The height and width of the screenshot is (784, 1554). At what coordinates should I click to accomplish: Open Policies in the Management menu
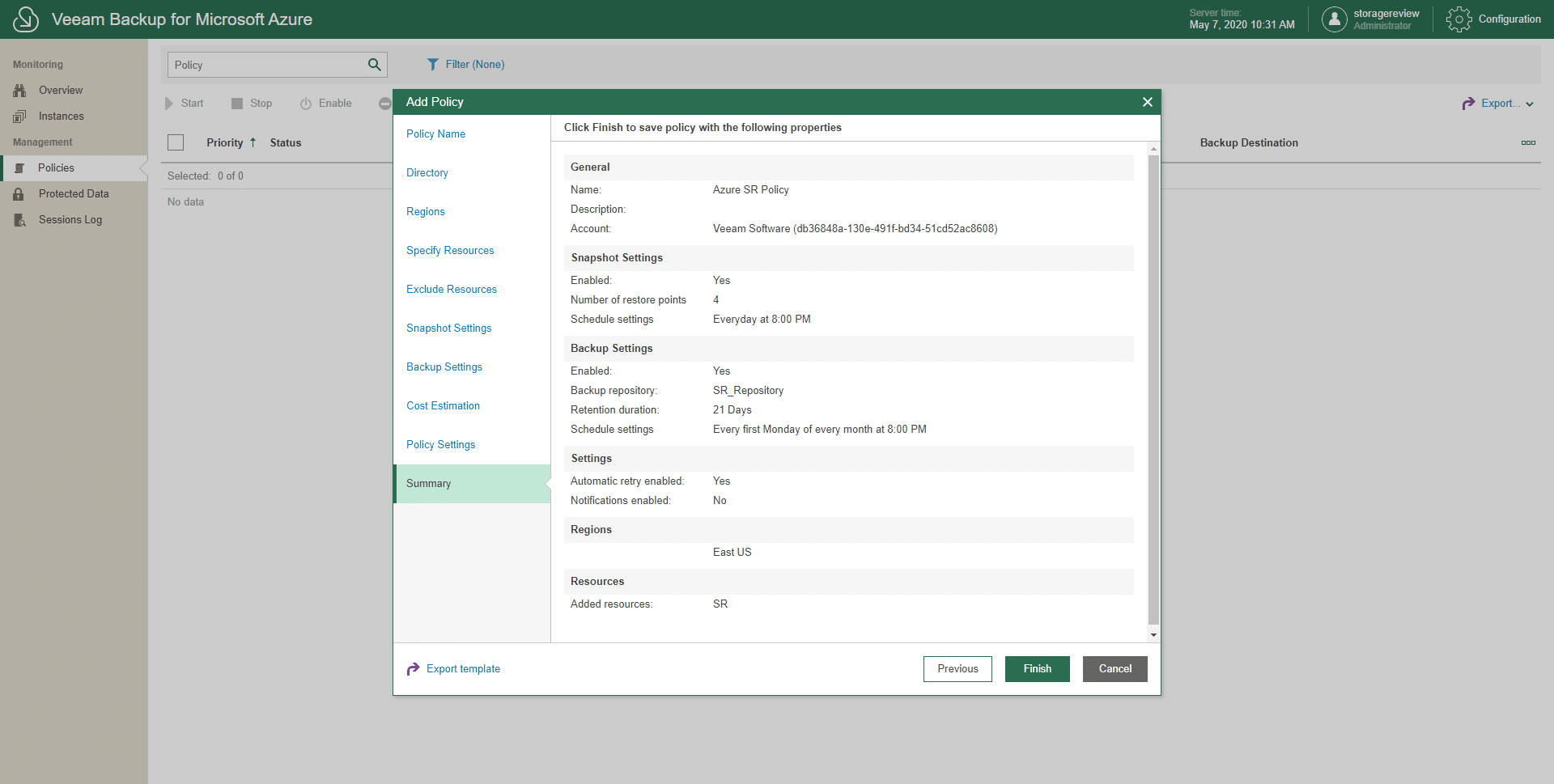coord(56,168)
